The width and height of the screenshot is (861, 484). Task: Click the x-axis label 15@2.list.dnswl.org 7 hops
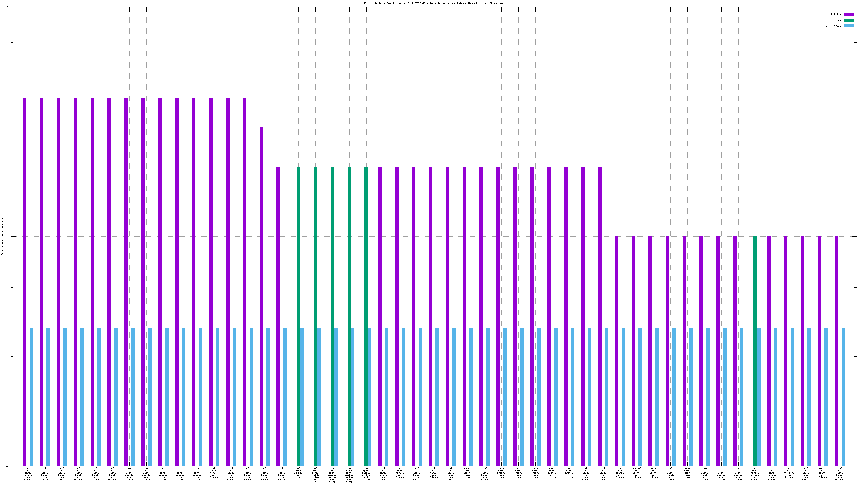tap(62, 474)
